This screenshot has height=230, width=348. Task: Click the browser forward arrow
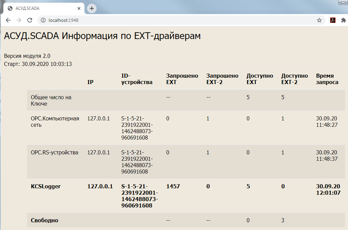pyautogui.click(x=19, y=20)
